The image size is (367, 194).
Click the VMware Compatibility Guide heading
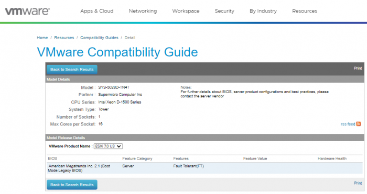tap(117, 52)
